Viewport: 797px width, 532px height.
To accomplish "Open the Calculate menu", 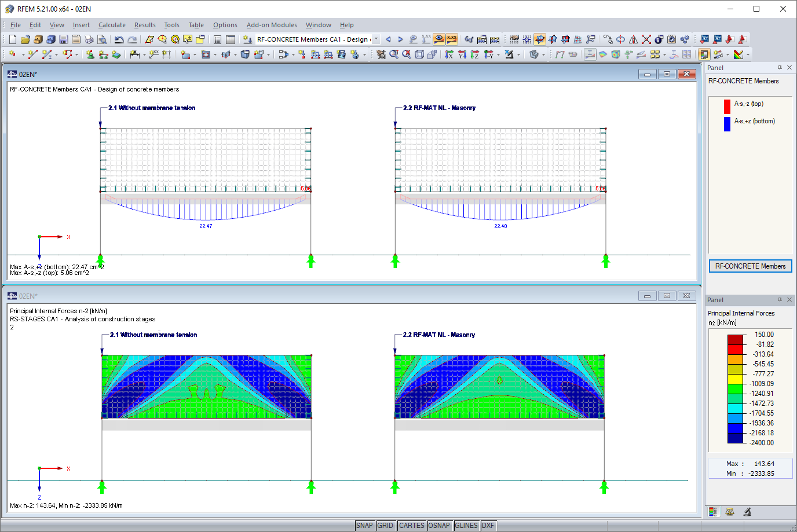I will pyautogui.click(x=112, y=25).
